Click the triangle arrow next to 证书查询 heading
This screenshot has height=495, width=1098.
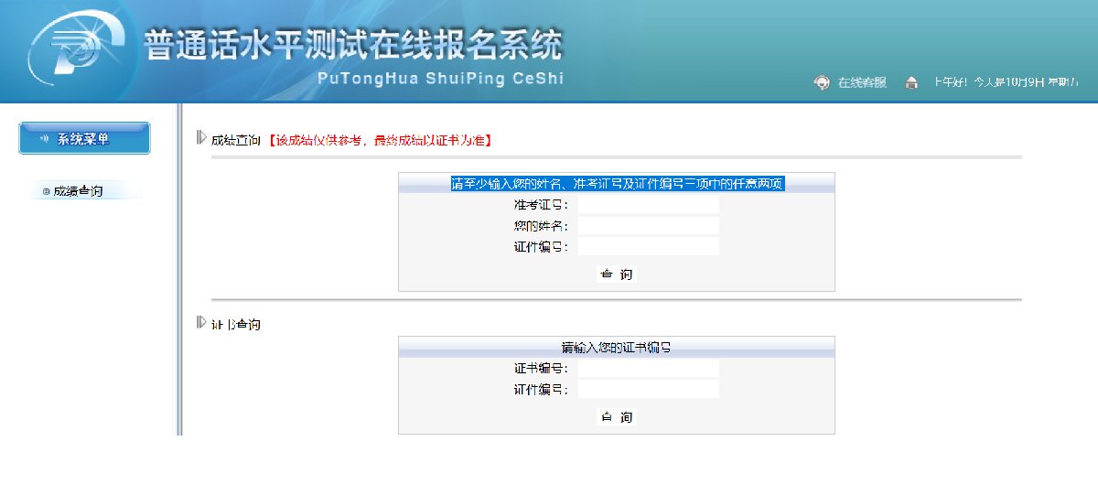(x=202, y=322)
